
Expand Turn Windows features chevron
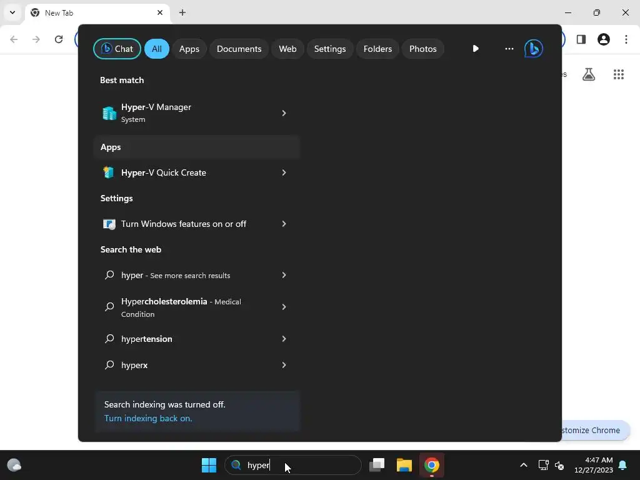(x=284, y=224)
